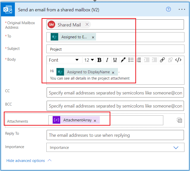Screen dimensions: 190x171
Task: Switch Attachments to detail input mode icon
Action: (179, 120)
